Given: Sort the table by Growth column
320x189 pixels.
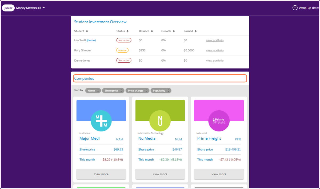Looking at the screenshot, I should (x=174, y=31).
